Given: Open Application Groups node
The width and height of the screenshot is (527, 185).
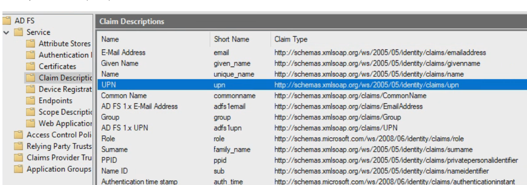Looking at the screenshot, I should (59, 169).
